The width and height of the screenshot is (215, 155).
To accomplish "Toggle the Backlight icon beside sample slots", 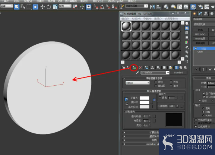I will [187, 28].
